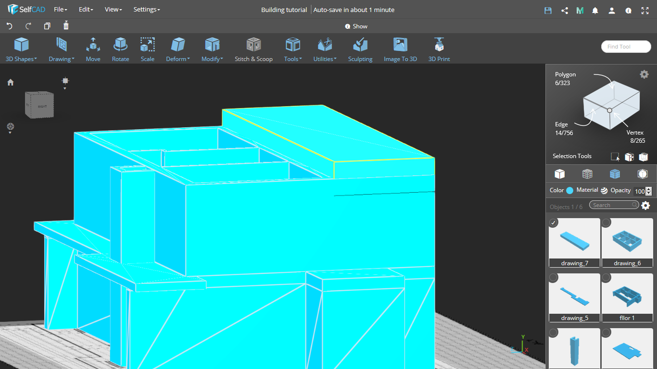Screen dimensions: 657x369
Task: Click the Show button
Action: coord(356,26)
